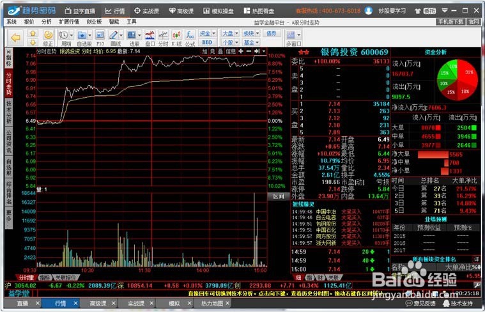Screen dimensions: 485x312
Task: Open the 公式 formula icon
Action: 190,35
